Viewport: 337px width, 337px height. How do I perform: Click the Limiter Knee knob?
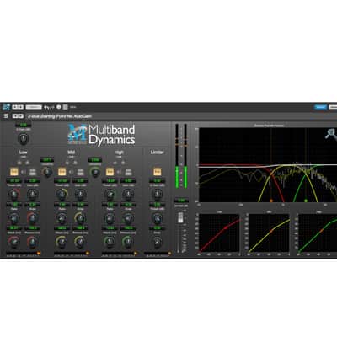158,242
